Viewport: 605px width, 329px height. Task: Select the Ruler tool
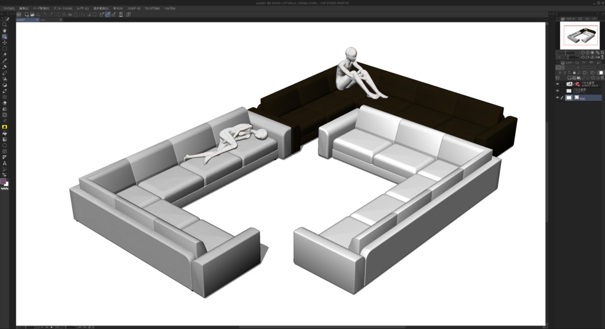point(5,157)
